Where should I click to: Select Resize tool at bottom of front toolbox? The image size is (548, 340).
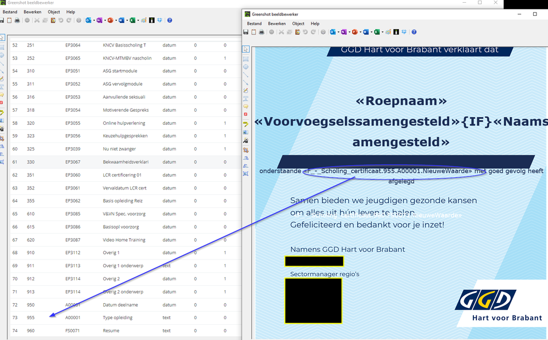pos(246,173)
